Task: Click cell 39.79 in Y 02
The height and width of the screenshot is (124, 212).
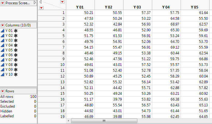Action: pyautogui.click(x=109, y=99)
